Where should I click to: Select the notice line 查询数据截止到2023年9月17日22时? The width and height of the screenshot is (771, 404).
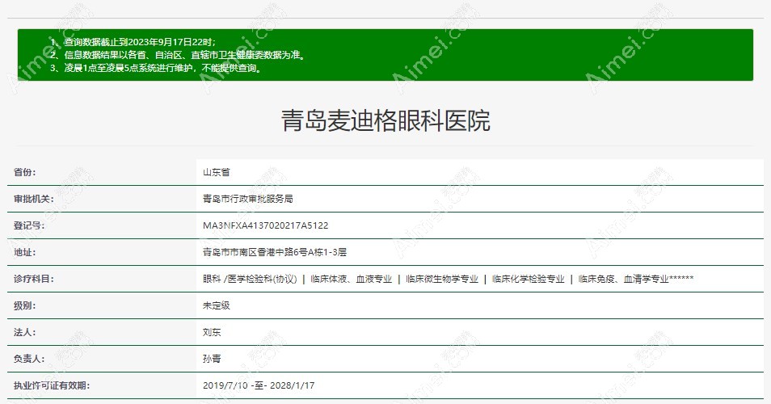(133, 42)
